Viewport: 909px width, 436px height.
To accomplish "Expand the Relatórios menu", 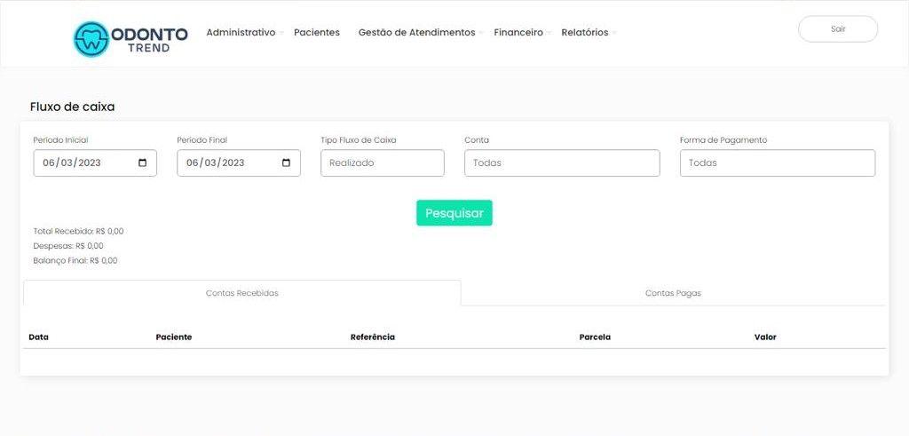I will click(586, 33).
